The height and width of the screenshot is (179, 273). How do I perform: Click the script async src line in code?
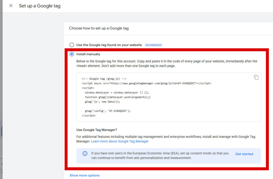tap(146, 84)
